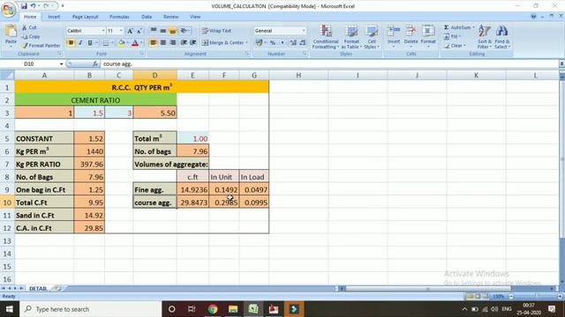Select all cells via corner button
Screen dimensions: 565x317
click(7, 75)
